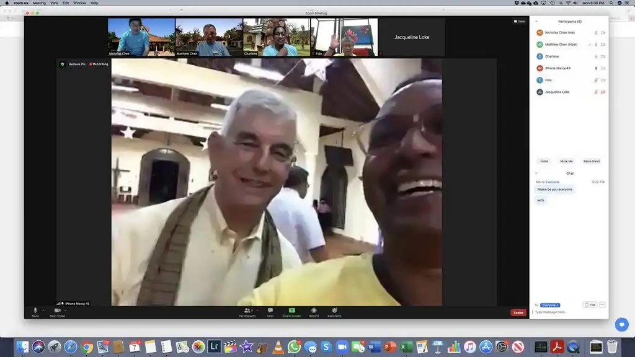Click the blue chat bubble floating button
The width and height of the screenshot is (635, 357).
pyautogui.click(x=621, y=325)
